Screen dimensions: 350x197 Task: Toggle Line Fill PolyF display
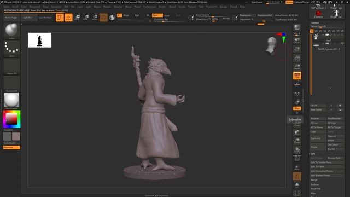coord(297,158)
